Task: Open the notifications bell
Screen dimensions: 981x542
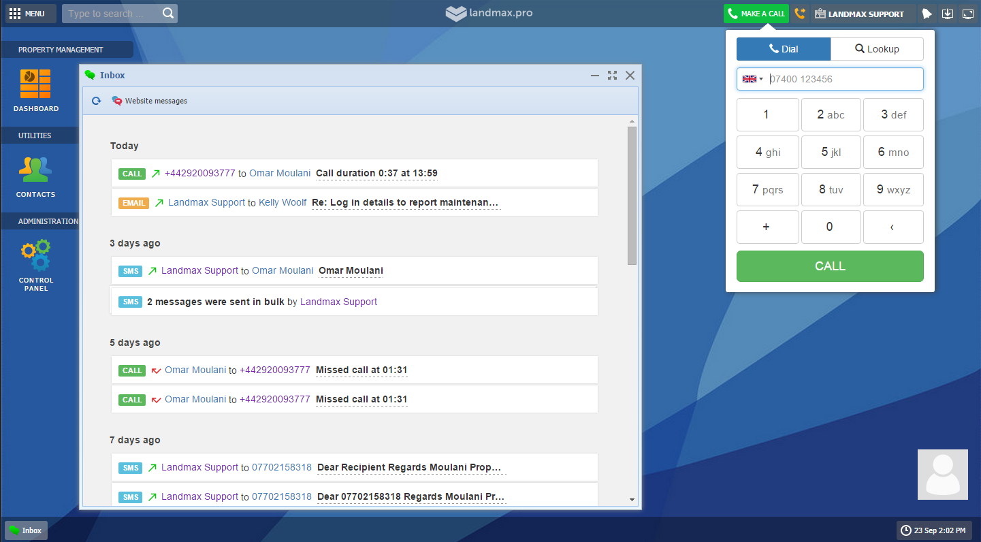Action: coord(927,14)
